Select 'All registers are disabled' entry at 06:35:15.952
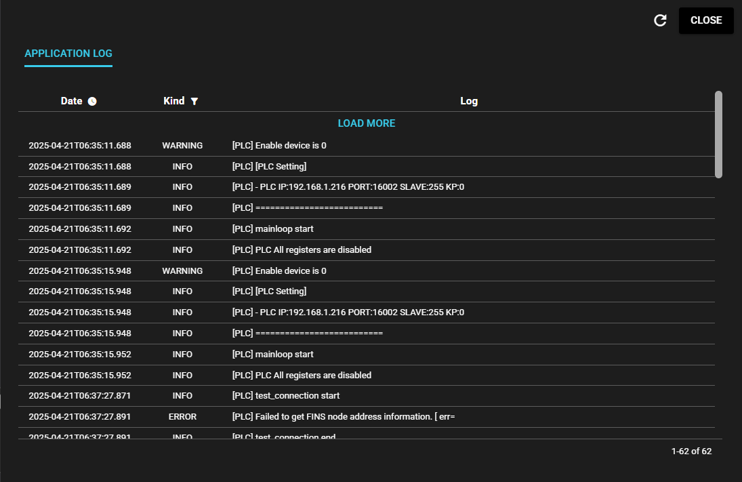Viewport: 742px width, 482px height. coord(302,376)
